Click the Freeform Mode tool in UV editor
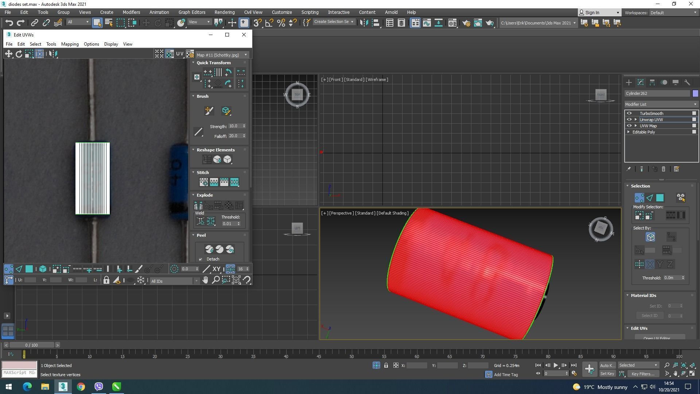The height and width of the screenshot is (394, 700). 40,54
